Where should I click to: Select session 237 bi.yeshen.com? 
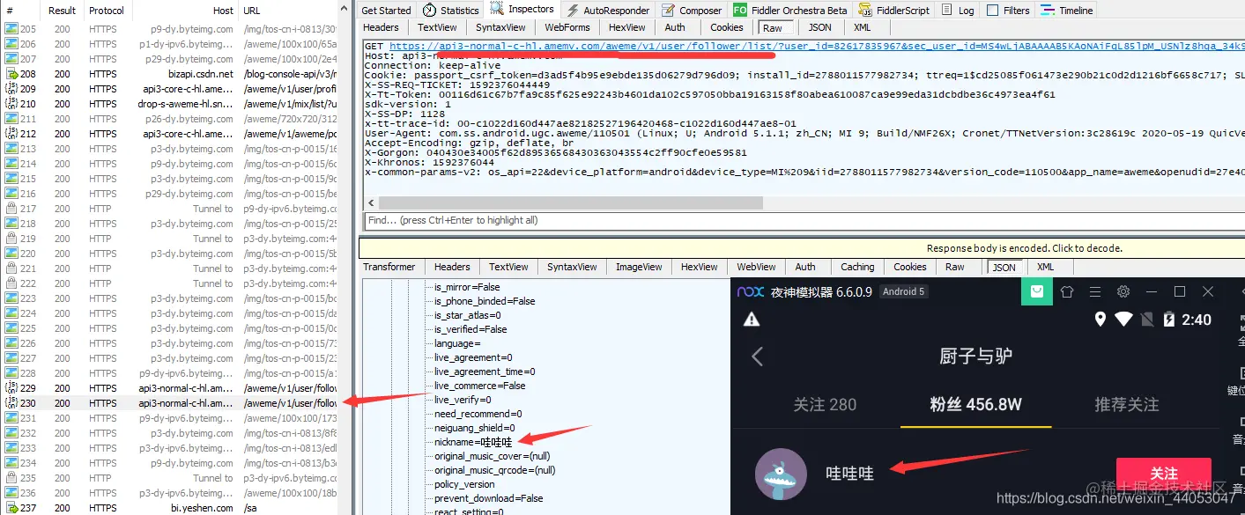click(x=169, y=508)
